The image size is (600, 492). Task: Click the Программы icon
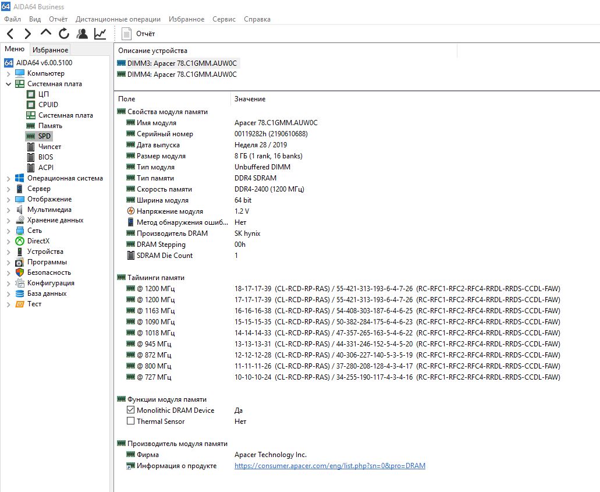(x=20, y=262)
